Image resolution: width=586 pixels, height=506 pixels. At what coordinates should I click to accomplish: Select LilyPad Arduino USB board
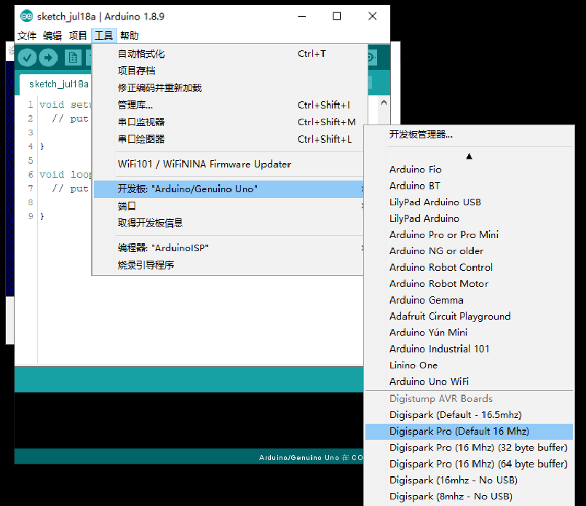coord(469,202)
